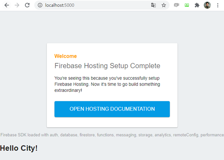Click Firebase Hosting Setup Complete title
Viewport: 224px width, 160px height.
(x=107, y=66)
